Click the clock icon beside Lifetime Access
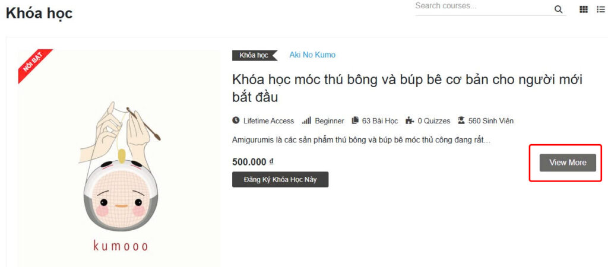Screen dimensions: 608x267 click(236, 121)
